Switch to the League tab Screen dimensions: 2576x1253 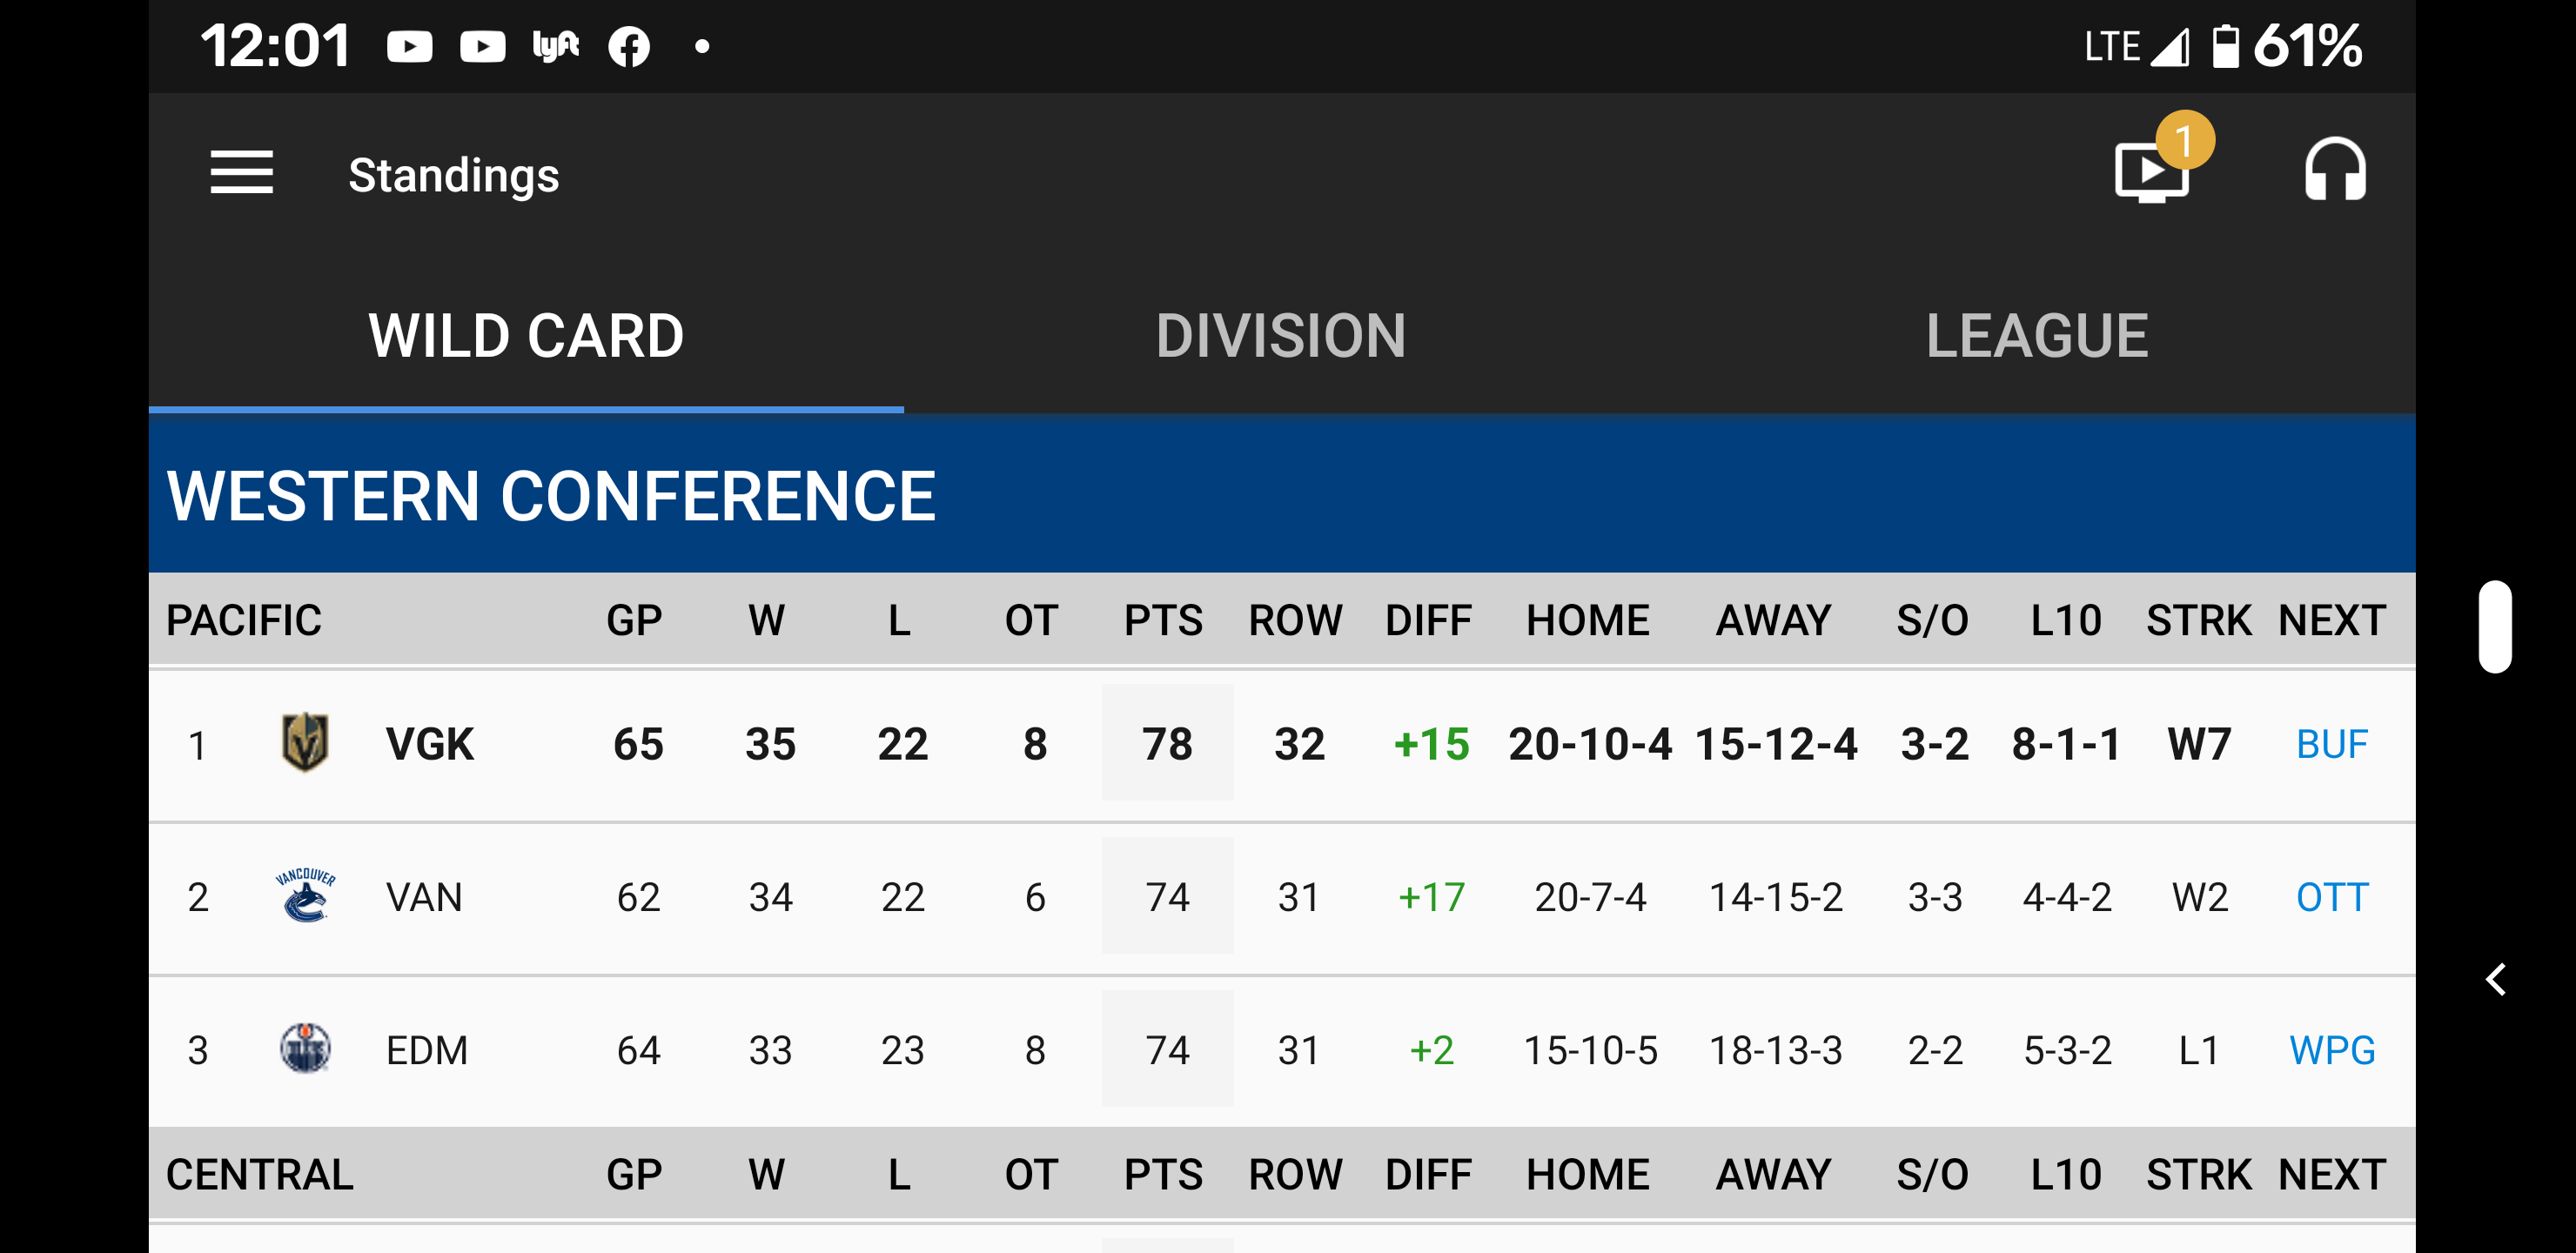[2037, 335]
